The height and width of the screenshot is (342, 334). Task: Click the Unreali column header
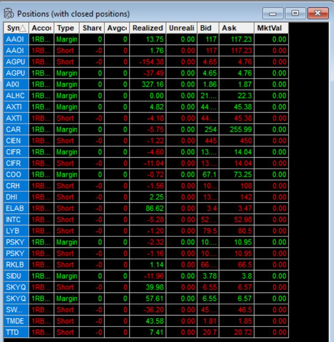coord(182,28)
